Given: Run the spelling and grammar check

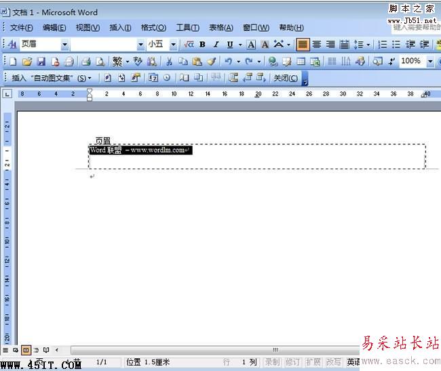Looking at the screenshot, I should (x=138, y=61).
